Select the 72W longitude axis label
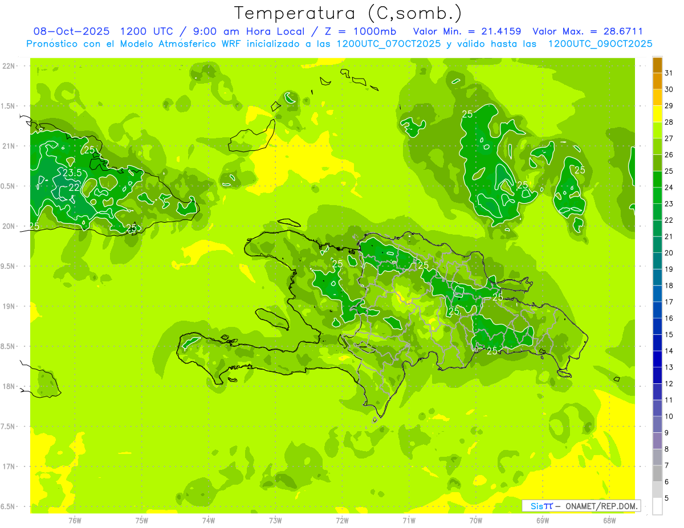This screenshot has width=684, height=528. pyautogui.click(x=342, y=520)
